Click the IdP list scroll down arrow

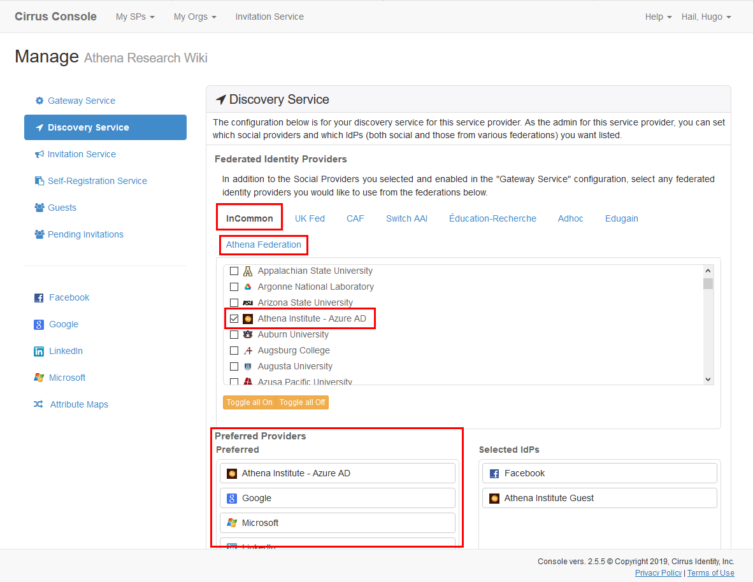[708, 380]
